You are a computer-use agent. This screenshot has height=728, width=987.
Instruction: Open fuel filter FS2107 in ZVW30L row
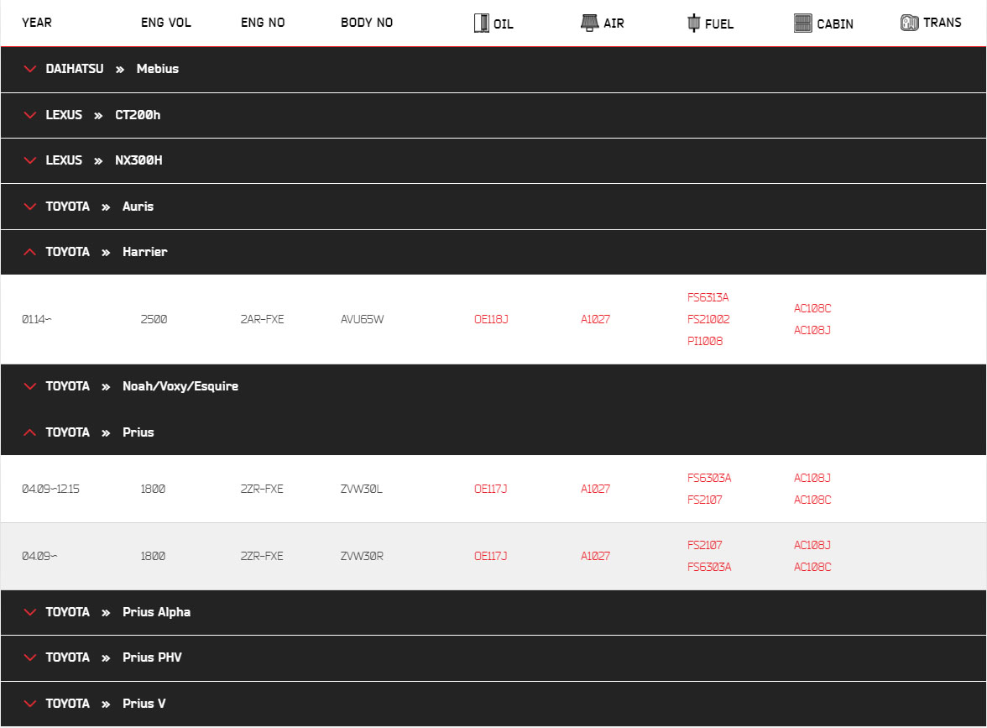tap(705, 500)
